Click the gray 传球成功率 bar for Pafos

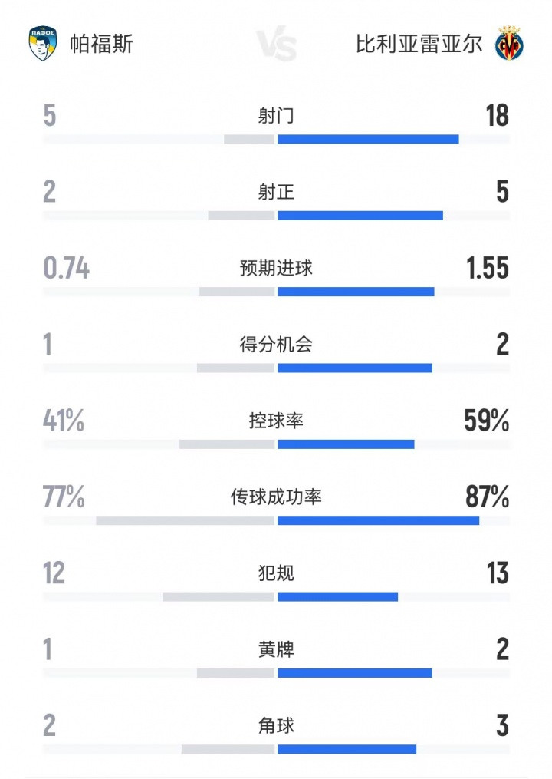click(x=185, y=520)
